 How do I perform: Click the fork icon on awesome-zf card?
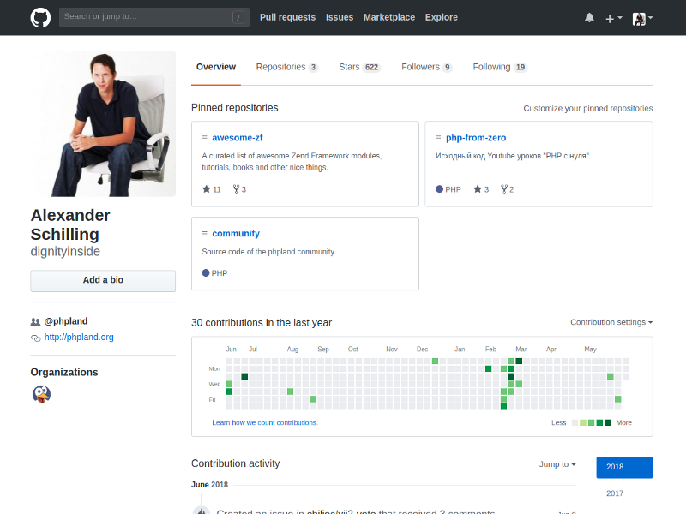click(237, 188)
